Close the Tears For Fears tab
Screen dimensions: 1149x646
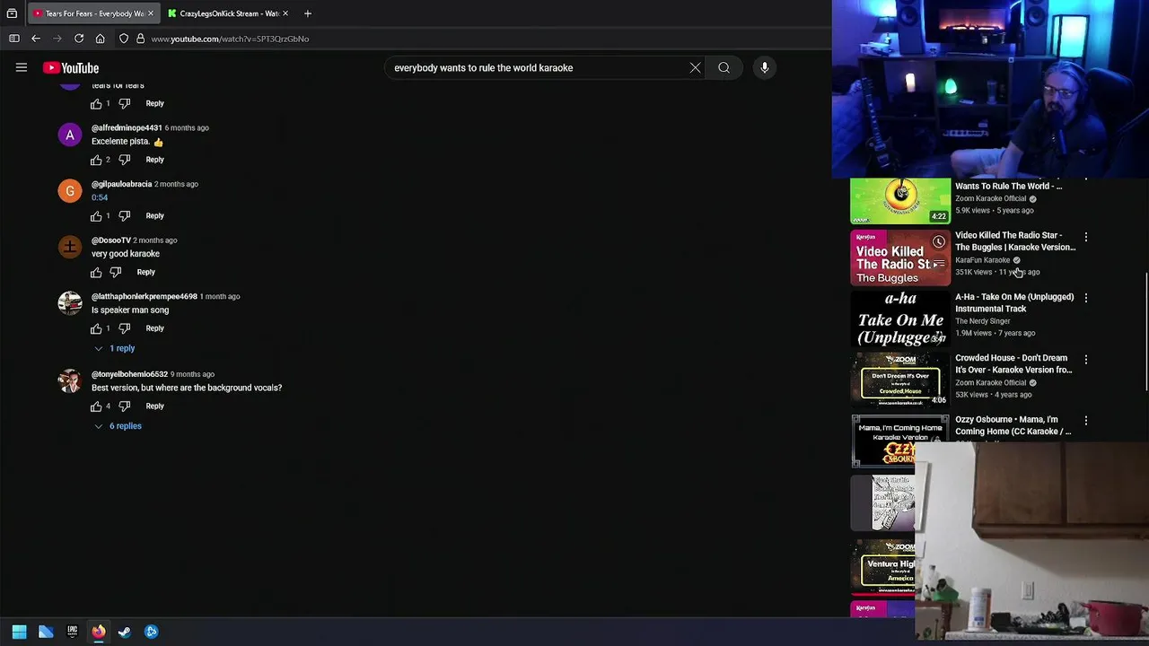pyautogui.click(x=151, y=13)
